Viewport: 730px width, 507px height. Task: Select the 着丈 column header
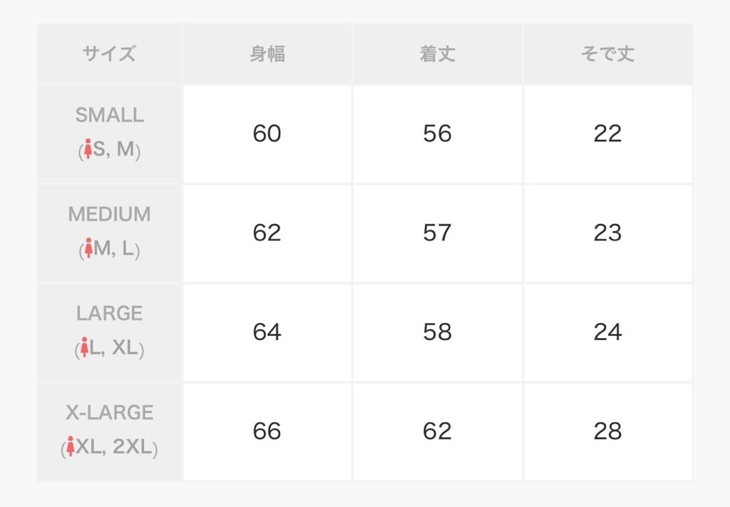(x=437, y=53)
